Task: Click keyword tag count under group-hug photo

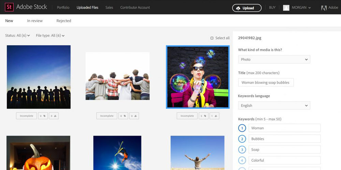Action: pyautogui.click(x=123, y=116)
